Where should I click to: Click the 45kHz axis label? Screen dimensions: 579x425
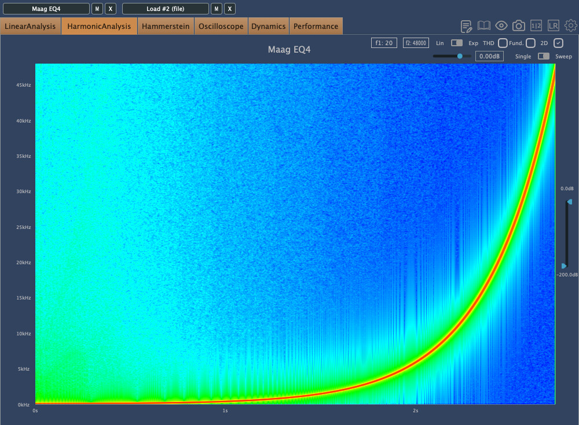pos(23,85)
